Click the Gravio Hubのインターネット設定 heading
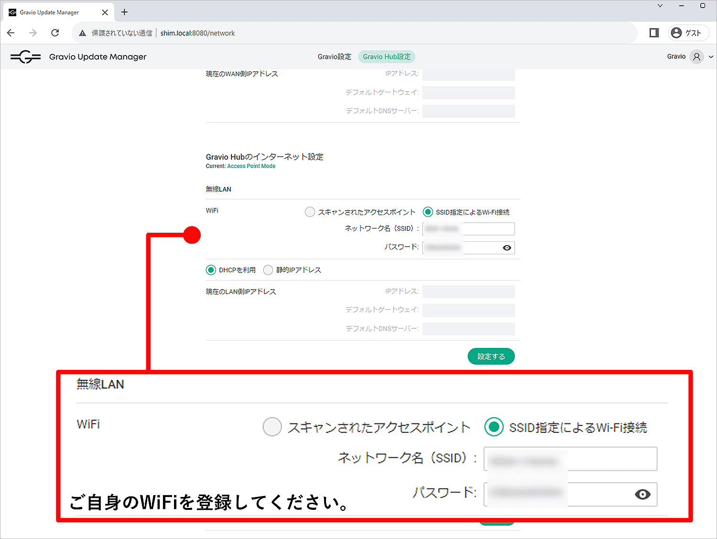 coord(265,157)
